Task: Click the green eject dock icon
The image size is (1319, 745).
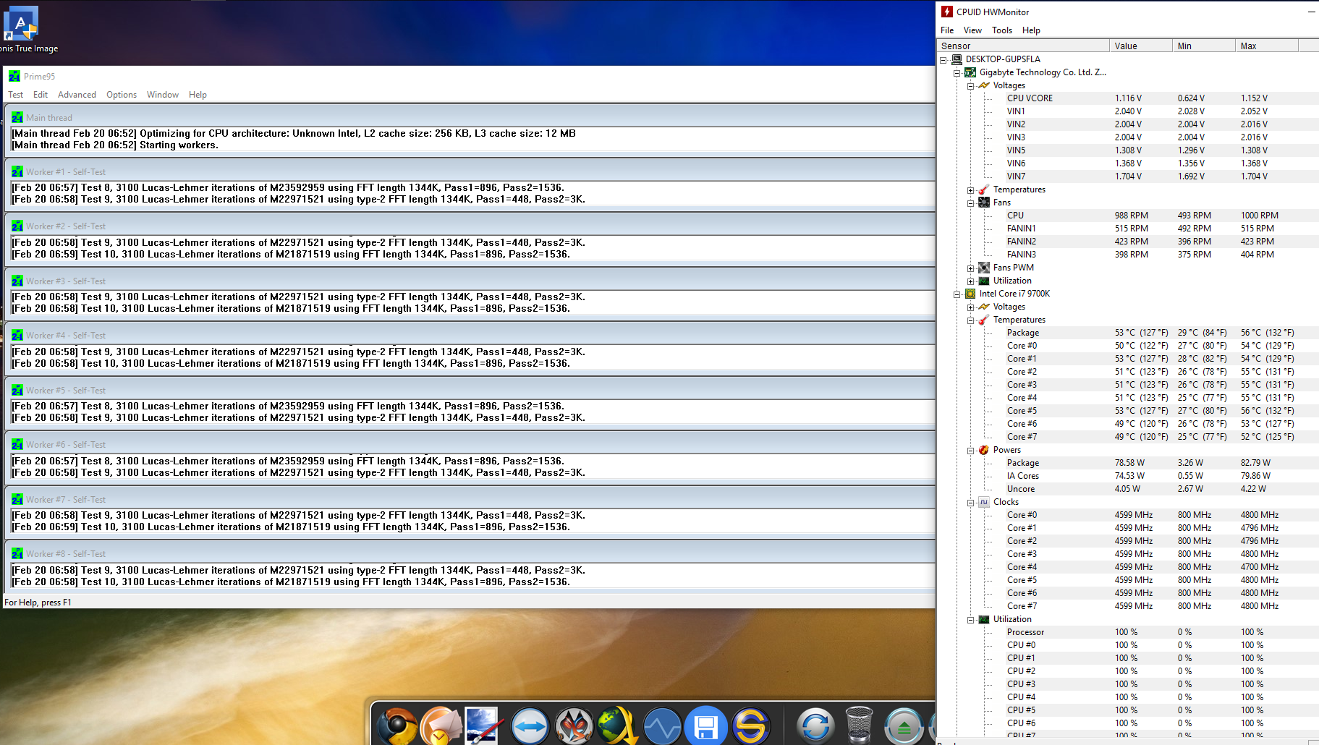Action: [904, 726]
